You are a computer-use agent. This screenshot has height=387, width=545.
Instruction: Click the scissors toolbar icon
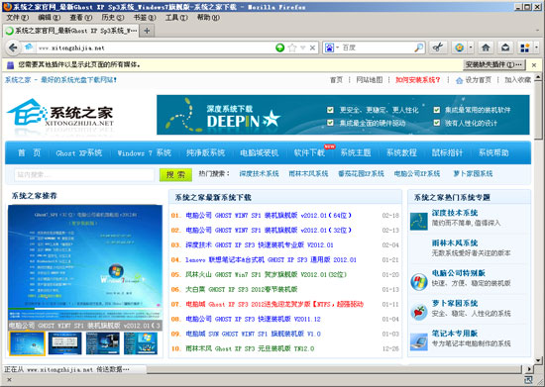(438, 48)
